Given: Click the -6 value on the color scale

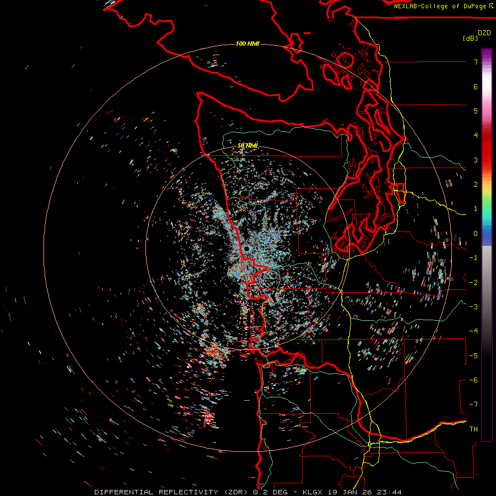Looking at the screenshot, I should click(x=473, y=380).
